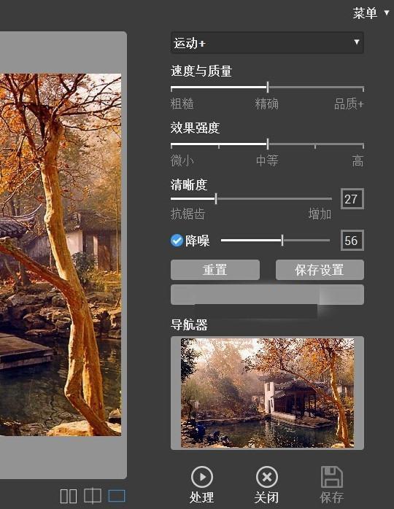
Task: Expand the 菜单 arrow at top
Action: click(x=387, y=12)
